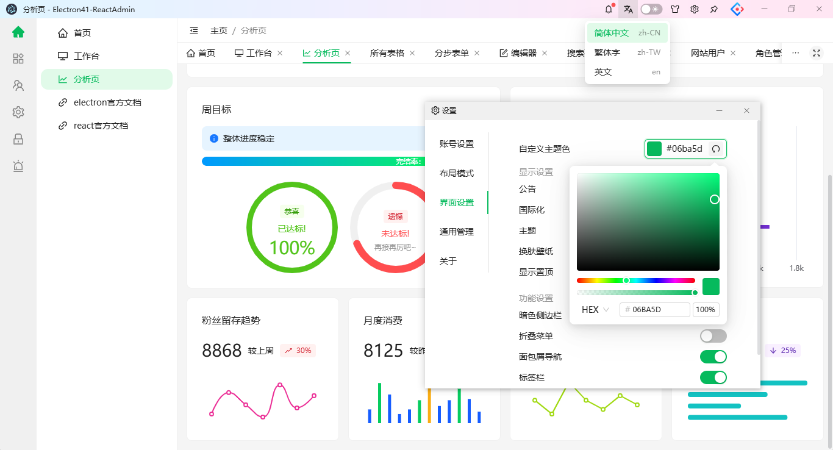Click the alpha transparency slider
This screenshot has width=833, height=450.
click(636, 293)
